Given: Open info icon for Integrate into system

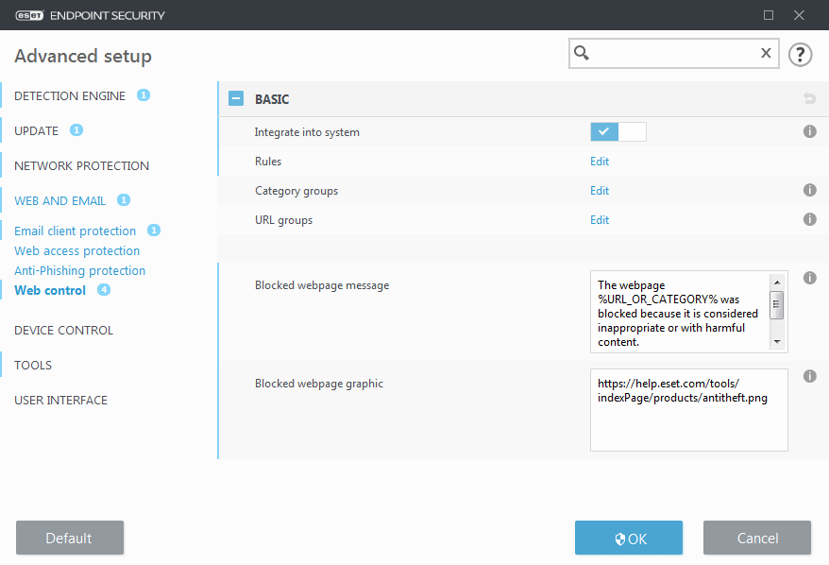Looking at the screenshot, I should coord(809,131).
